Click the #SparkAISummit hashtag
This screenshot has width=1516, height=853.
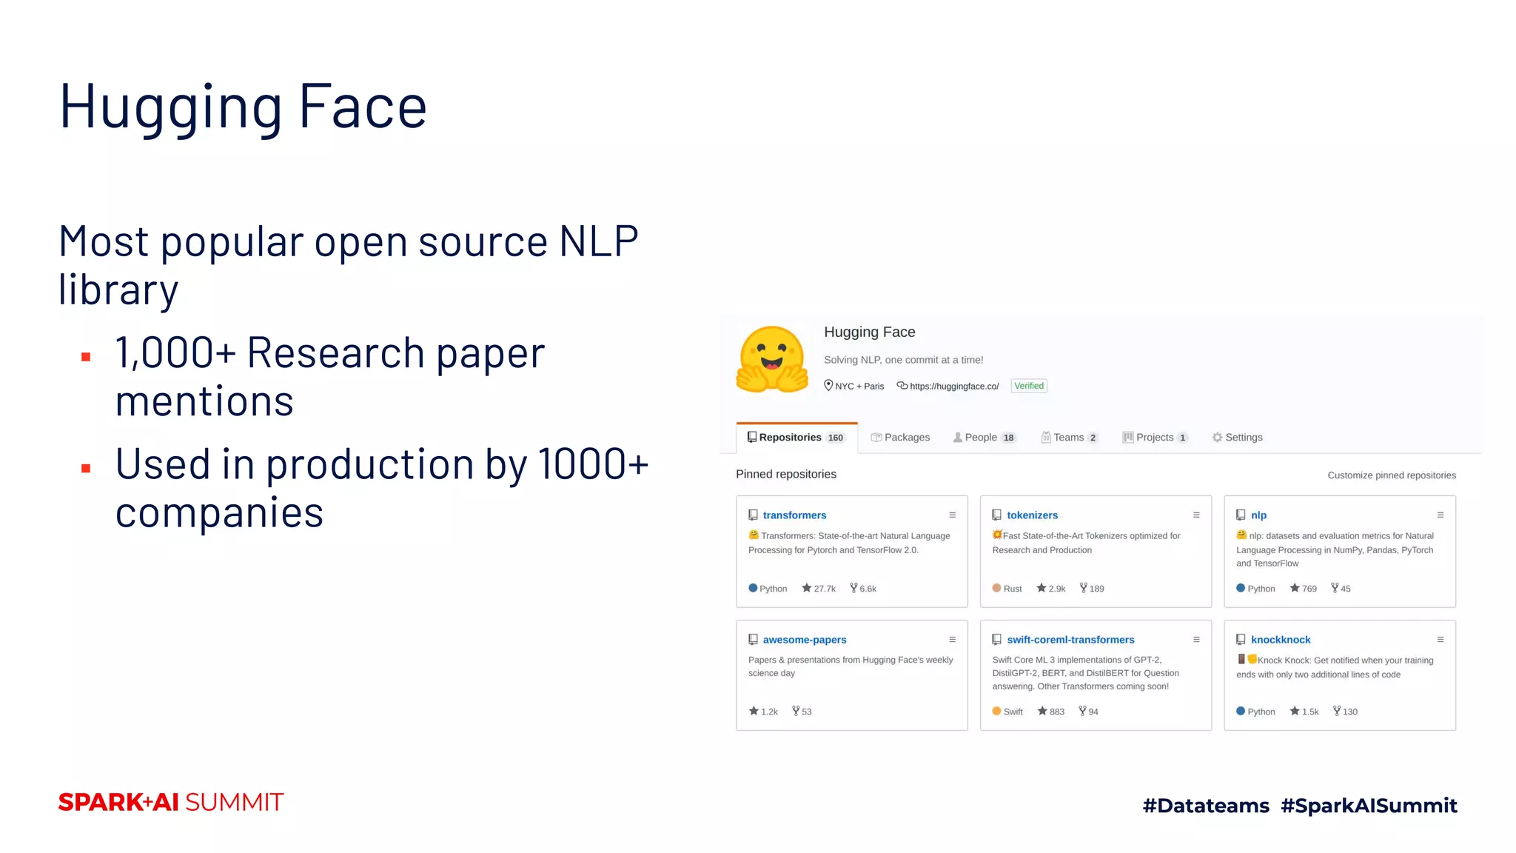click(x=1369, y=806)
